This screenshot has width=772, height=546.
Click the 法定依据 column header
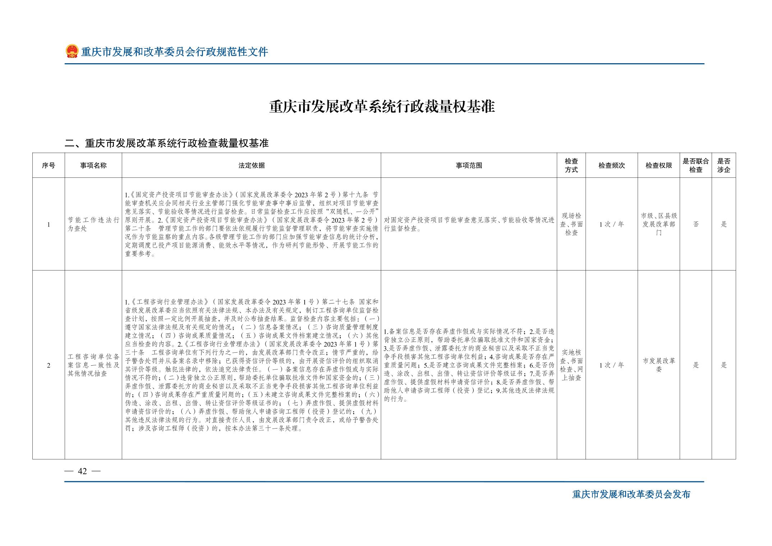pyautogui.click(x=251, y=166)
